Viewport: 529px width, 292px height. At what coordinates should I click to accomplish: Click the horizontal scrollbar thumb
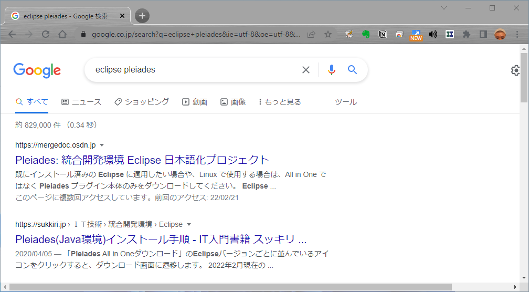pyautogui.click(x=230, y=287)
